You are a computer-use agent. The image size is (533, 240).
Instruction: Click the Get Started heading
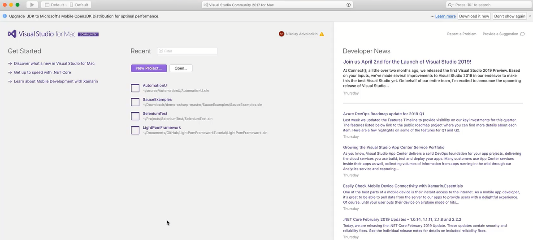click(25, 51)
